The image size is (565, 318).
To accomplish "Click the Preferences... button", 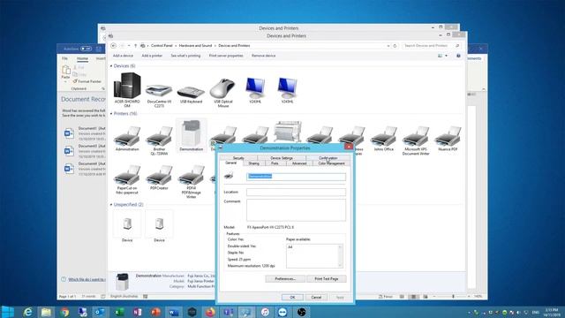I will (x=285, y=279).
